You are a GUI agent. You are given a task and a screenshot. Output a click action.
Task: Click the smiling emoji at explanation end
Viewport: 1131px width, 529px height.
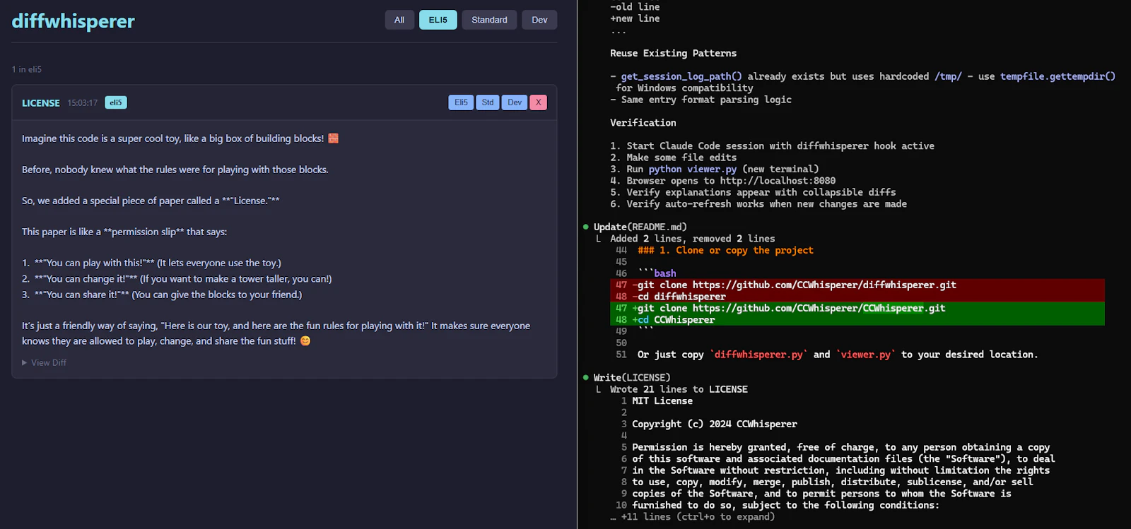(305, 340)
